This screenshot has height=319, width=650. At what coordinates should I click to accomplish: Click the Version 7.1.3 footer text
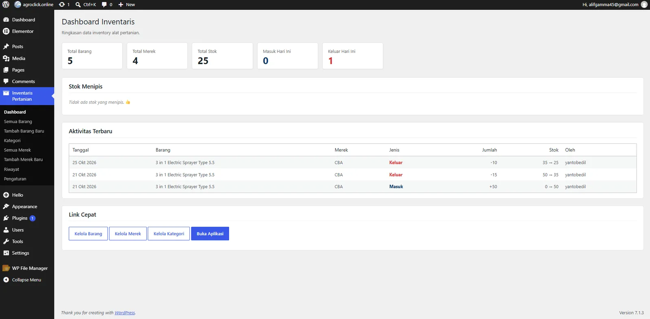tap(631, 313)
